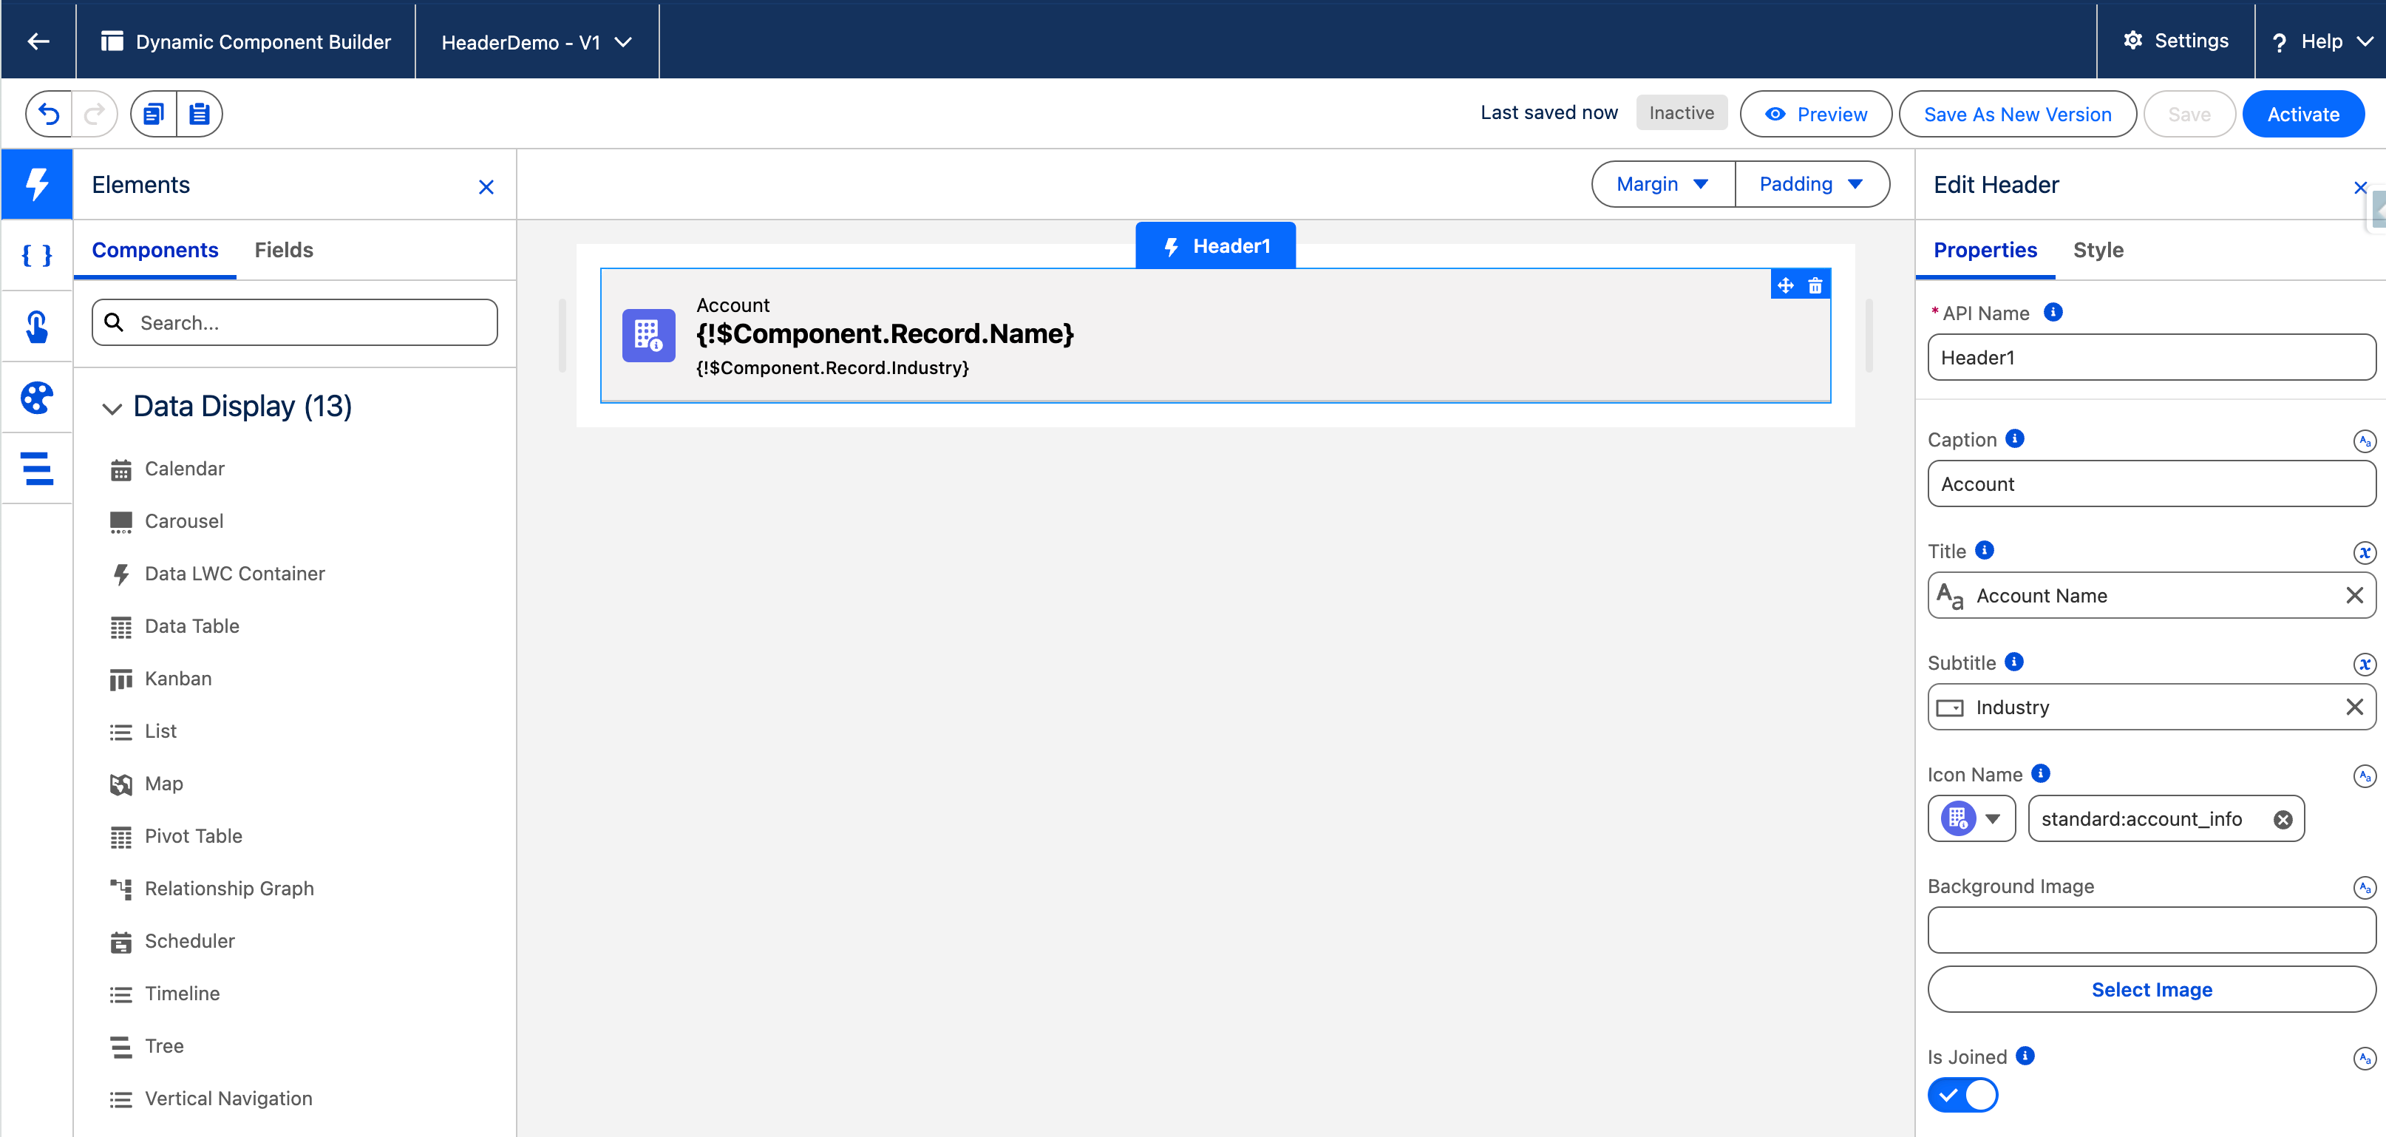Click the copy component icon
The image size is (2386, 1137).
(x=154, y=114)
